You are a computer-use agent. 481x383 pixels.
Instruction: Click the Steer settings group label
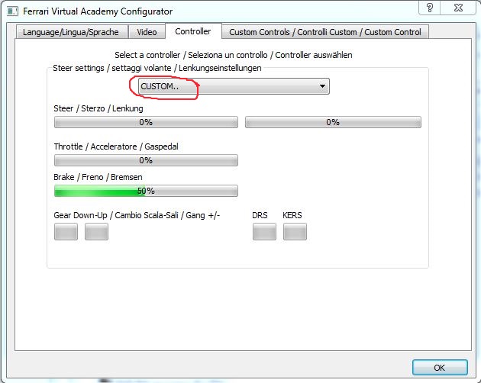pyautogui.click(x=157, y=68)
